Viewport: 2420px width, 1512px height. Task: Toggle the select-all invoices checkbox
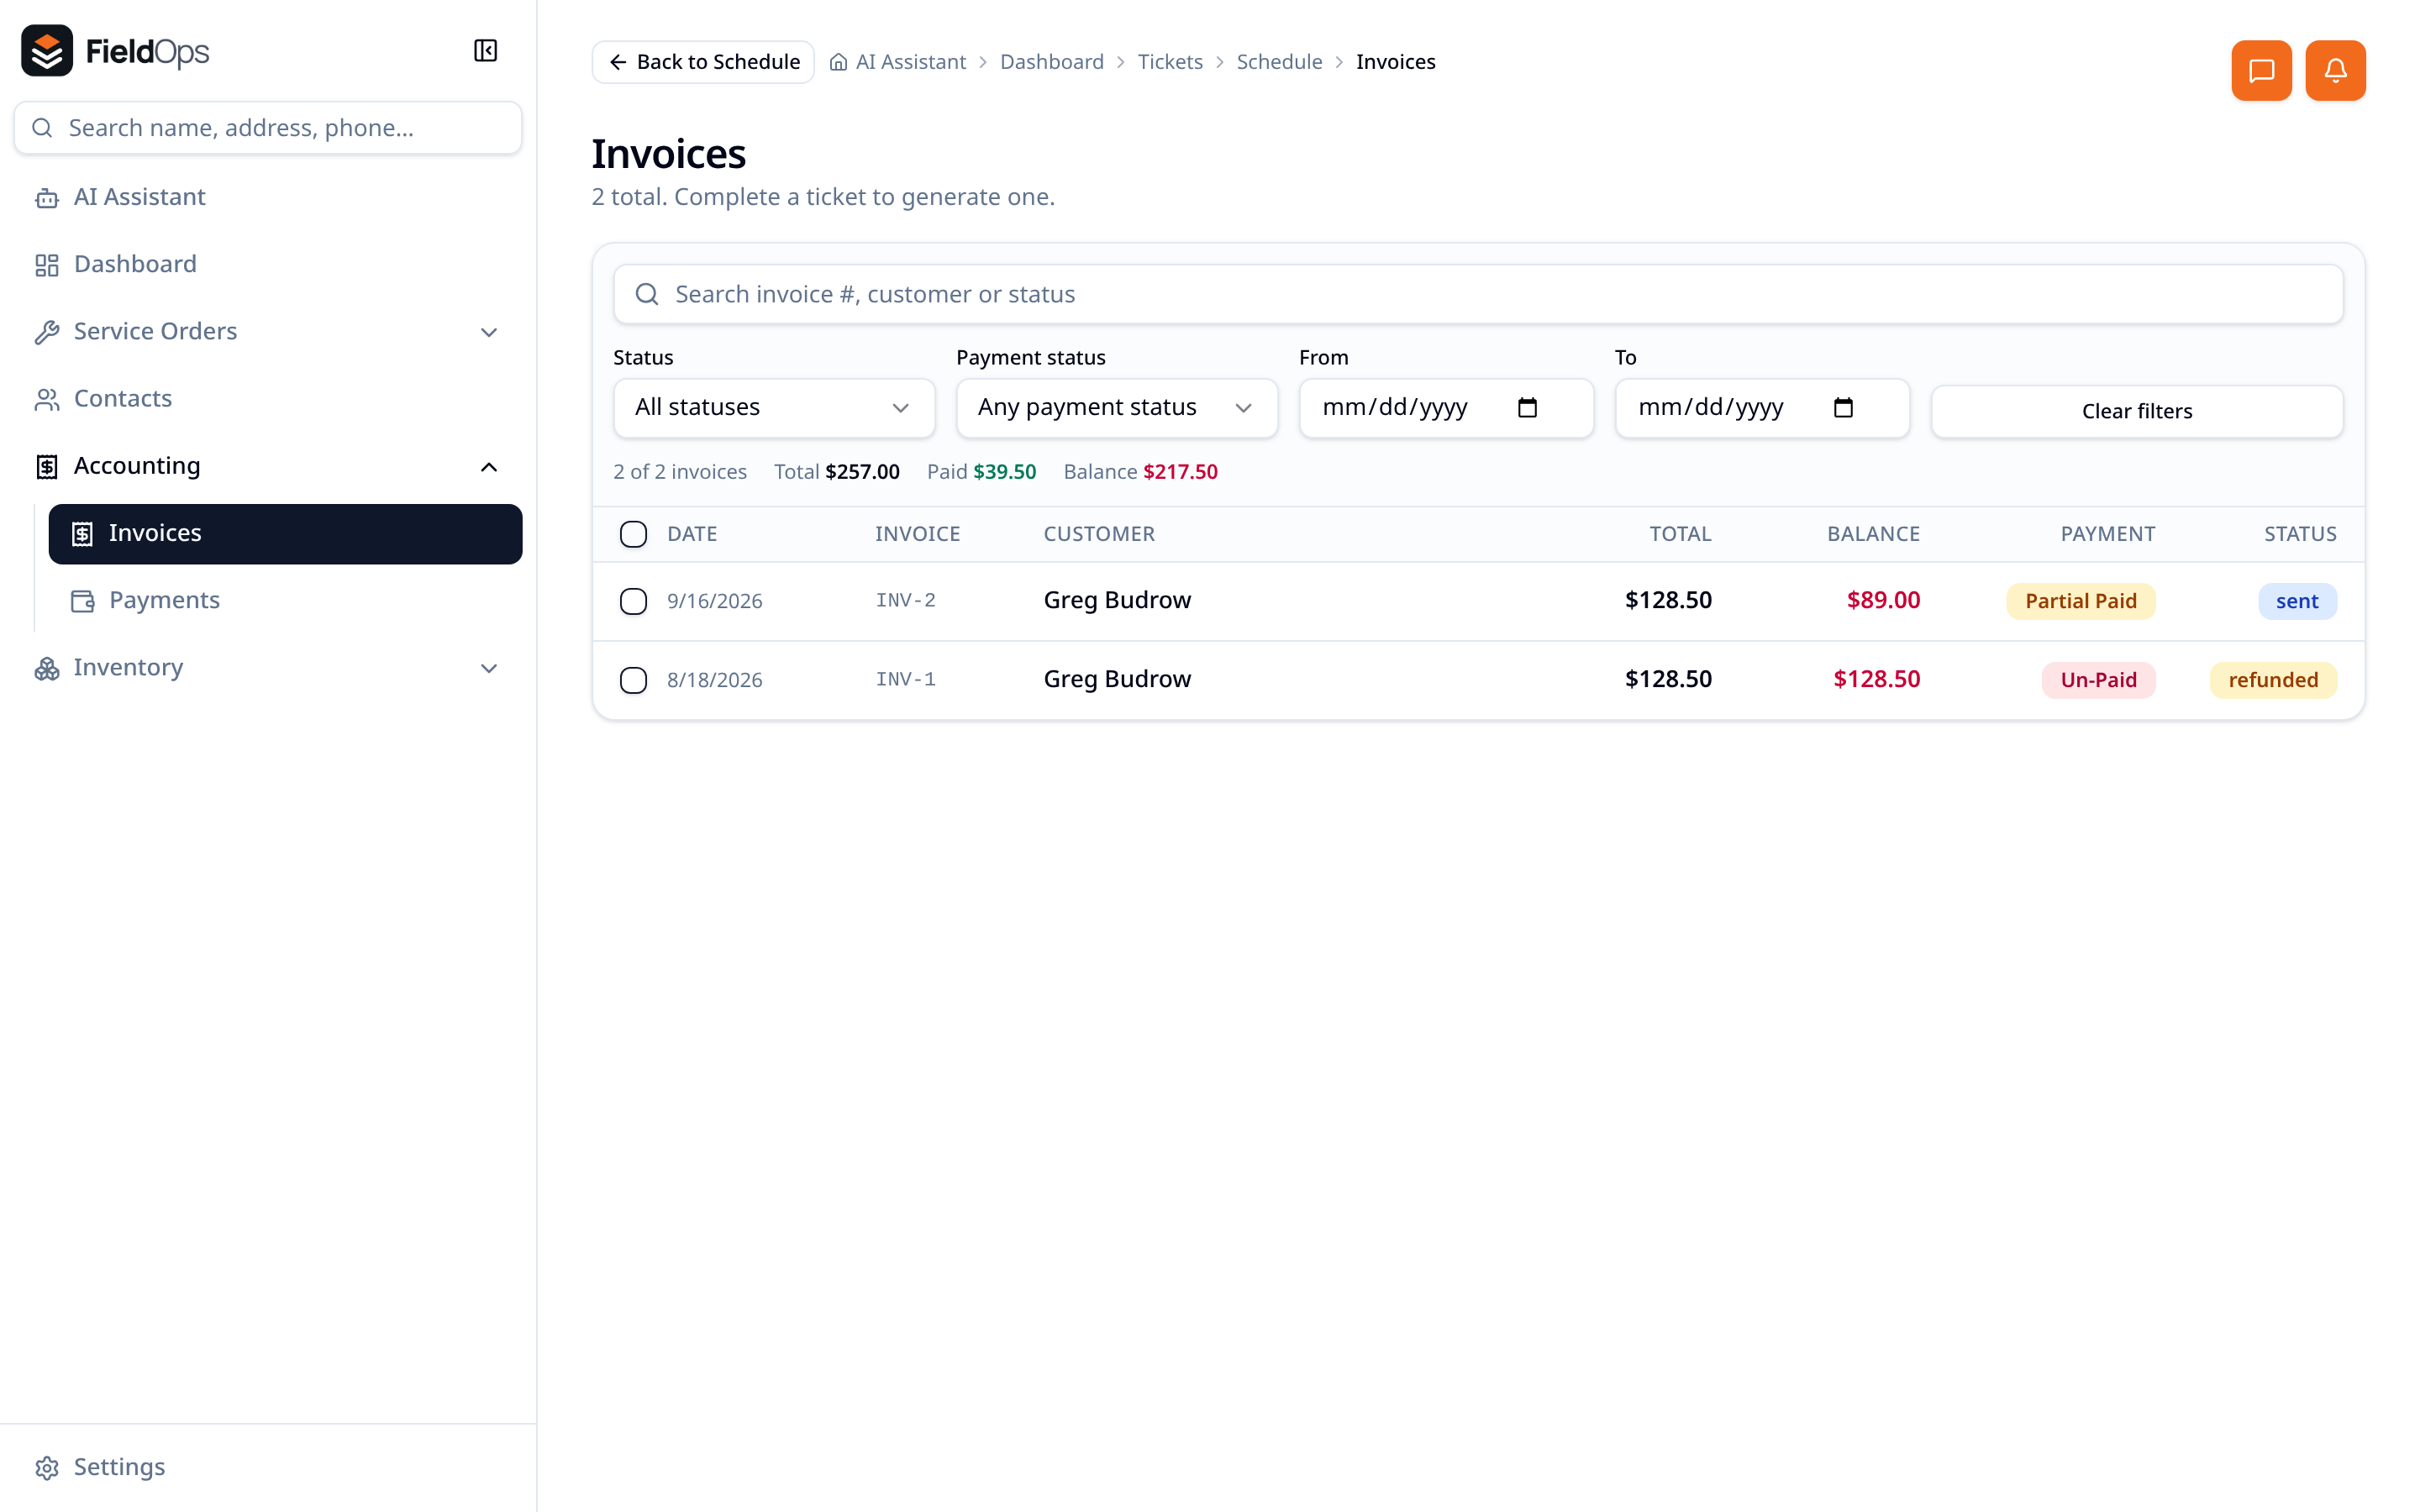coord(633,534)
